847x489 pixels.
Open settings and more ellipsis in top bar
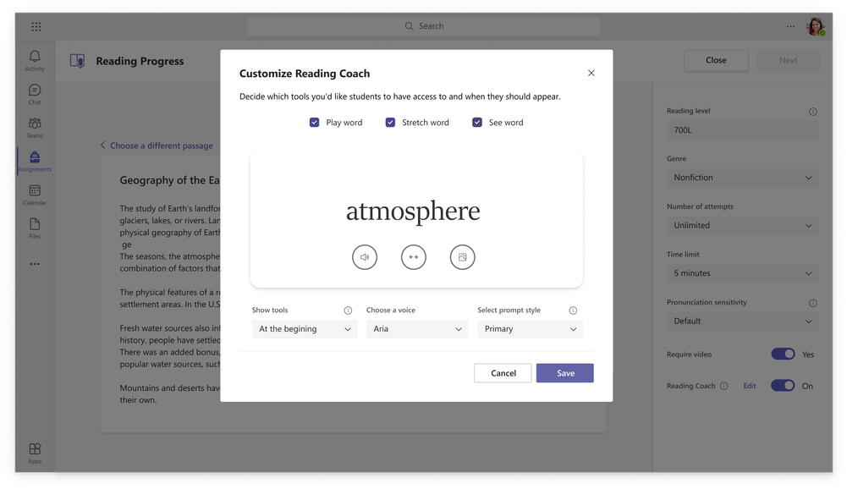point(790,26)
